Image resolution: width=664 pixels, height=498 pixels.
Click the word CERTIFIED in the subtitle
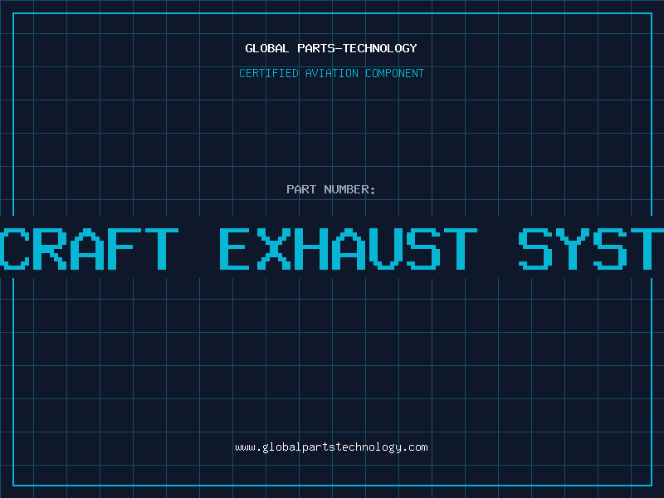[268, 73]
